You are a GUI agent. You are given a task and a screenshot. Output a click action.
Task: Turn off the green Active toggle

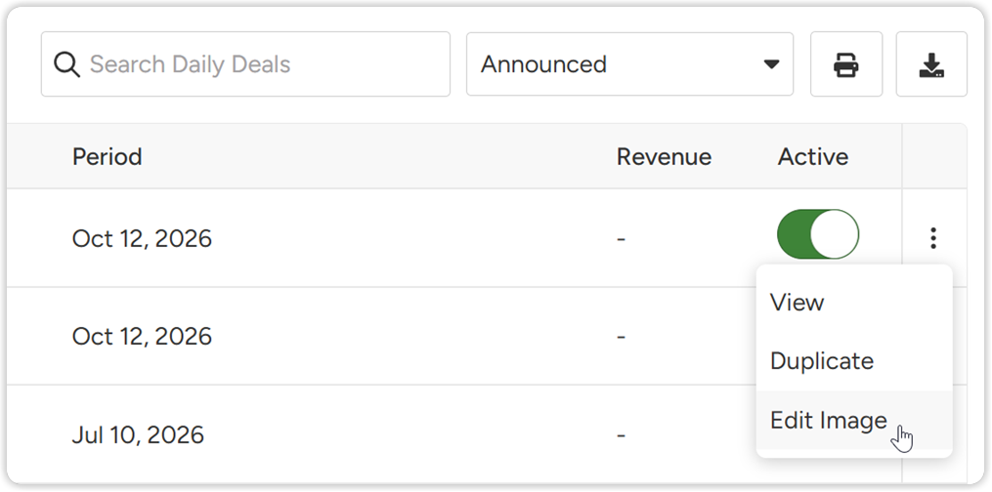[818, 234]
